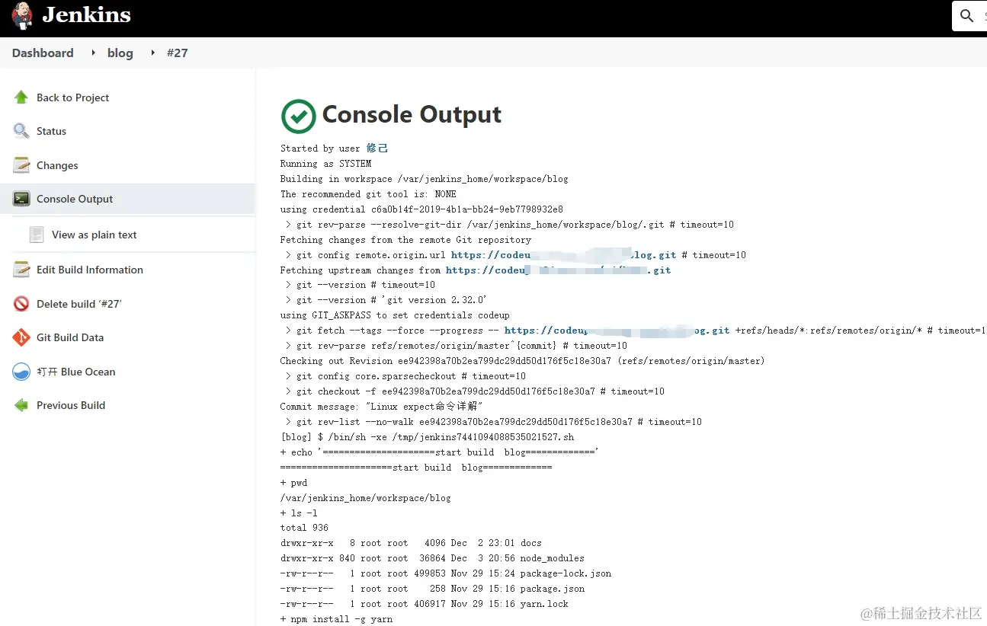Click the Jenkins butler logo icon
The width and height of the screenshot is (987, 626).
point(22,14)
